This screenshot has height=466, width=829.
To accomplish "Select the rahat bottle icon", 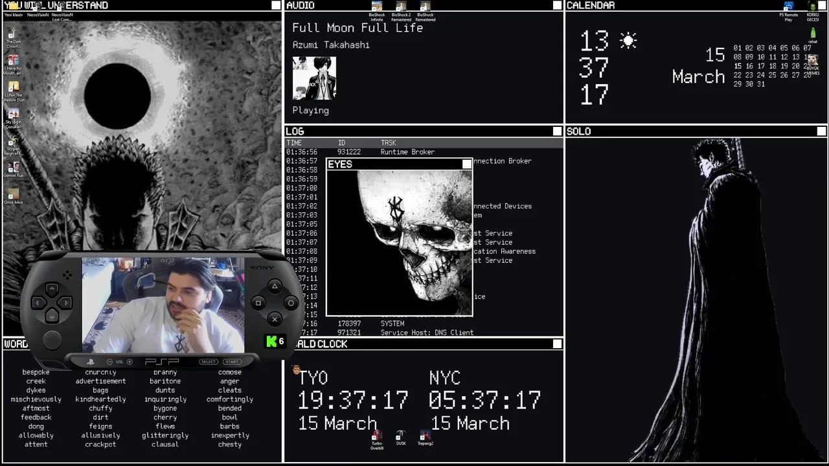I will tap(812, 33).
